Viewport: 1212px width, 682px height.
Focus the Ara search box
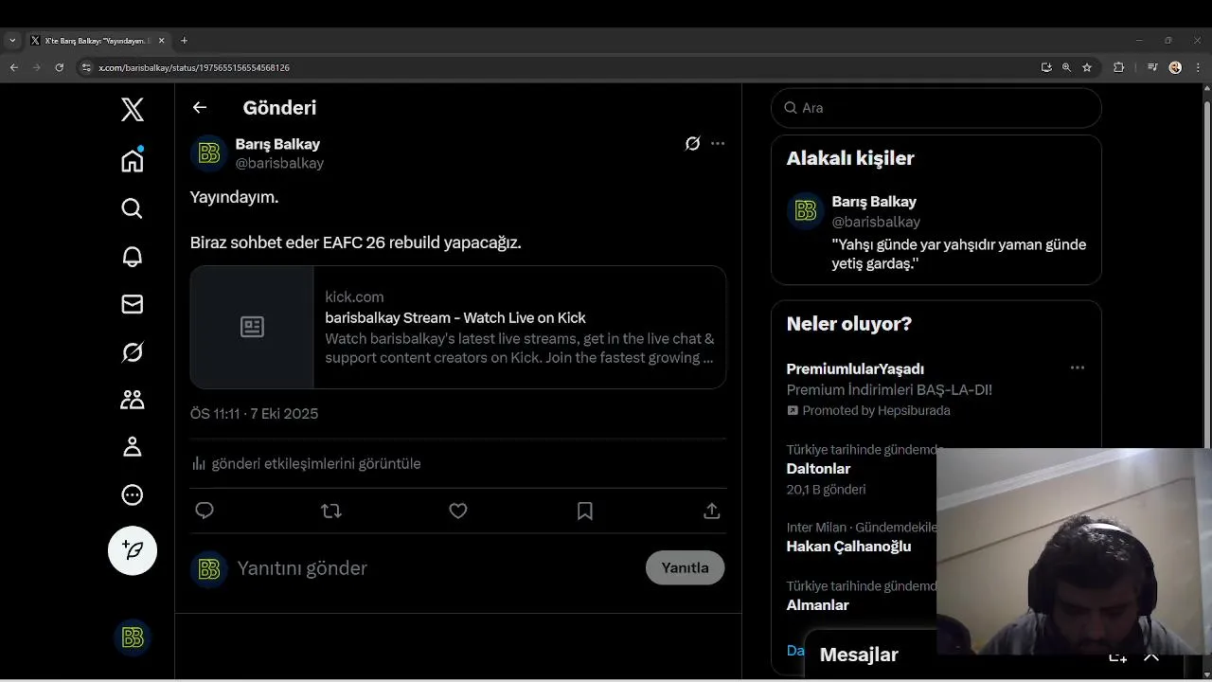(x=936, y=108)
